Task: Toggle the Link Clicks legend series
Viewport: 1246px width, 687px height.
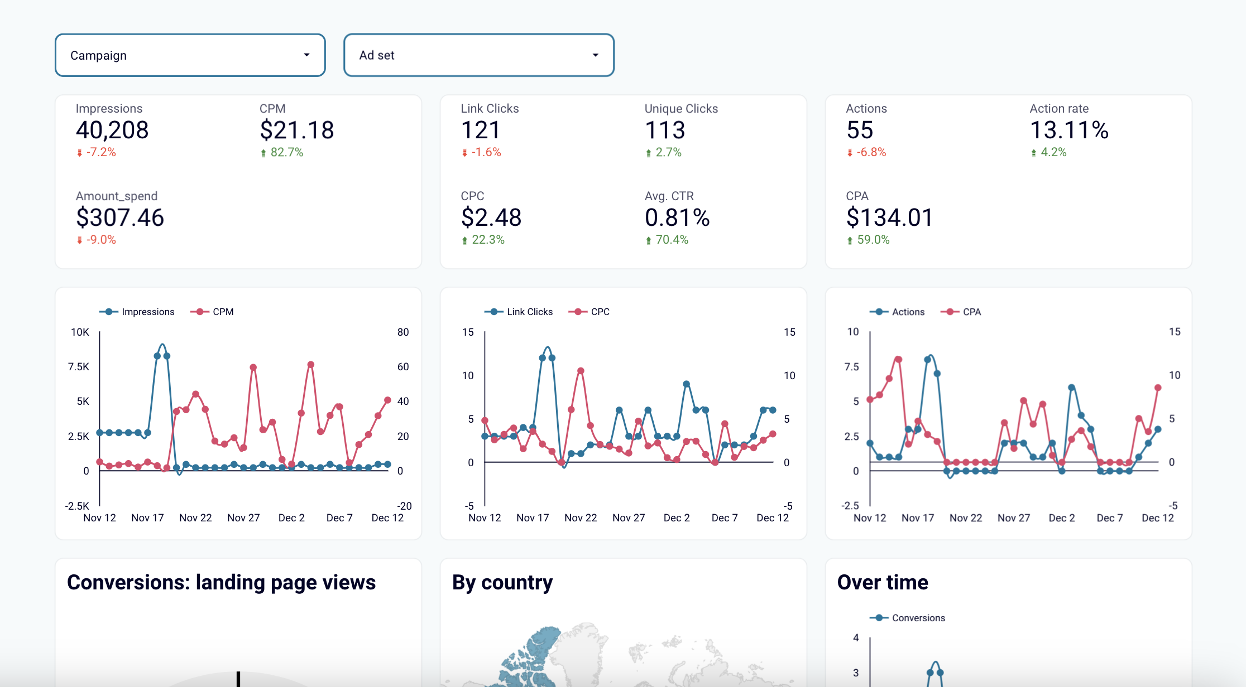Action: tap(519, 312)
